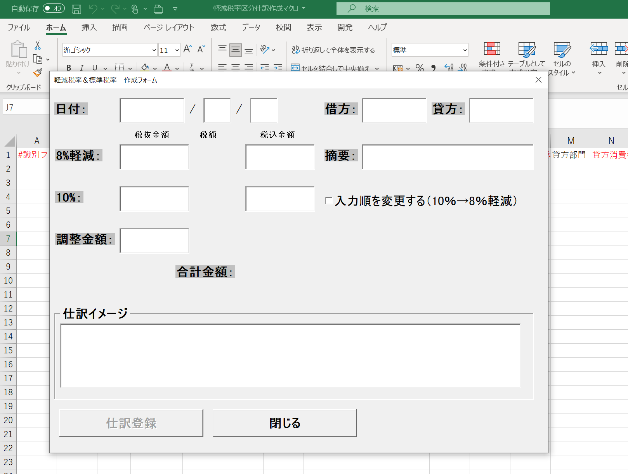The image size is (628, 474).
Task: Toggle the AutoSave switch
Action: 54,9
